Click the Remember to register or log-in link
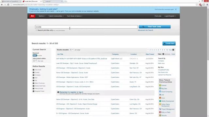This screenshot has height=117, width=209. pyautogui.click(x=71, y=92)
